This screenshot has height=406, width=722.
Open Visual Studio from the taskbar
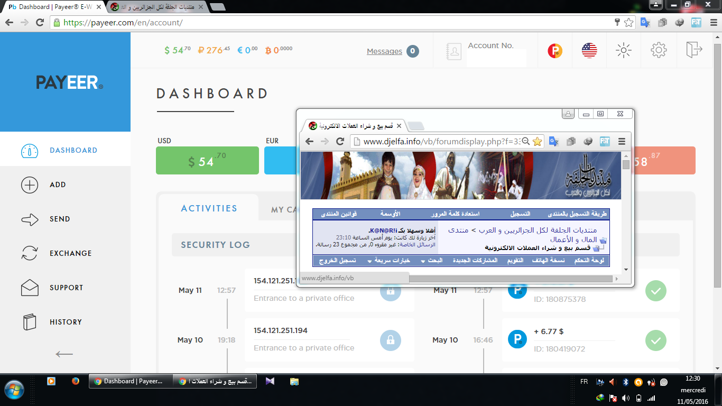point(270,381)
